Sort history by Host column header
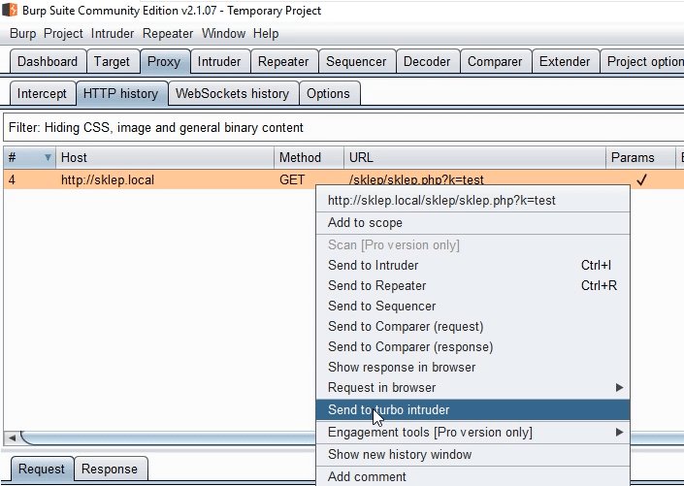 tap(165, 157)
